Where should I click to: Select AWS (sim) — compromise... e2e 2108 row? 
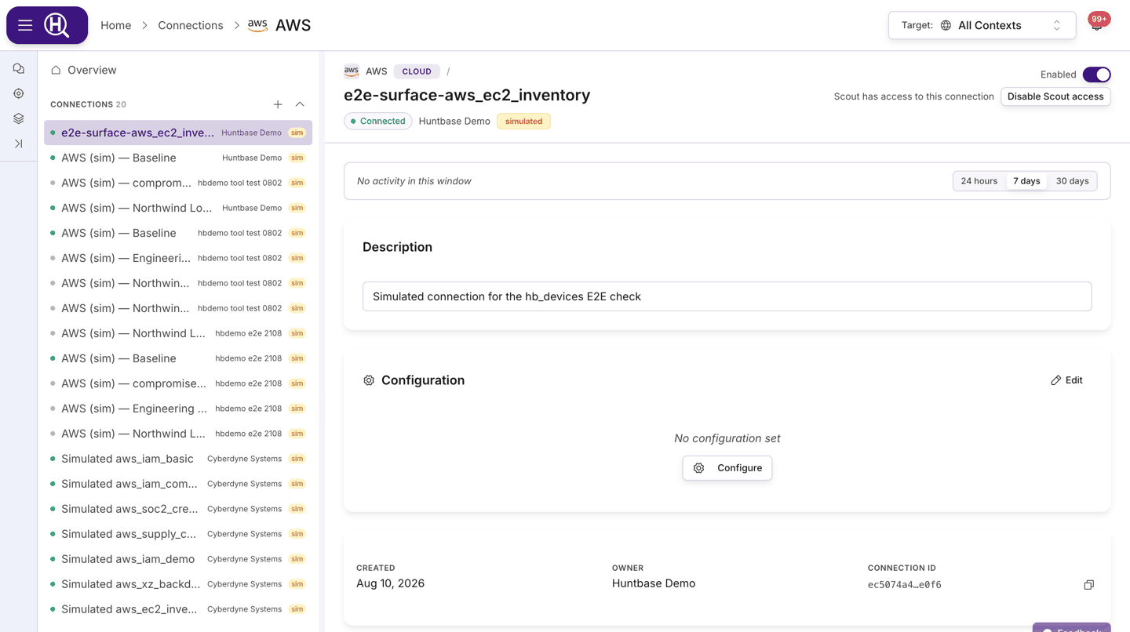click(178, 383)
